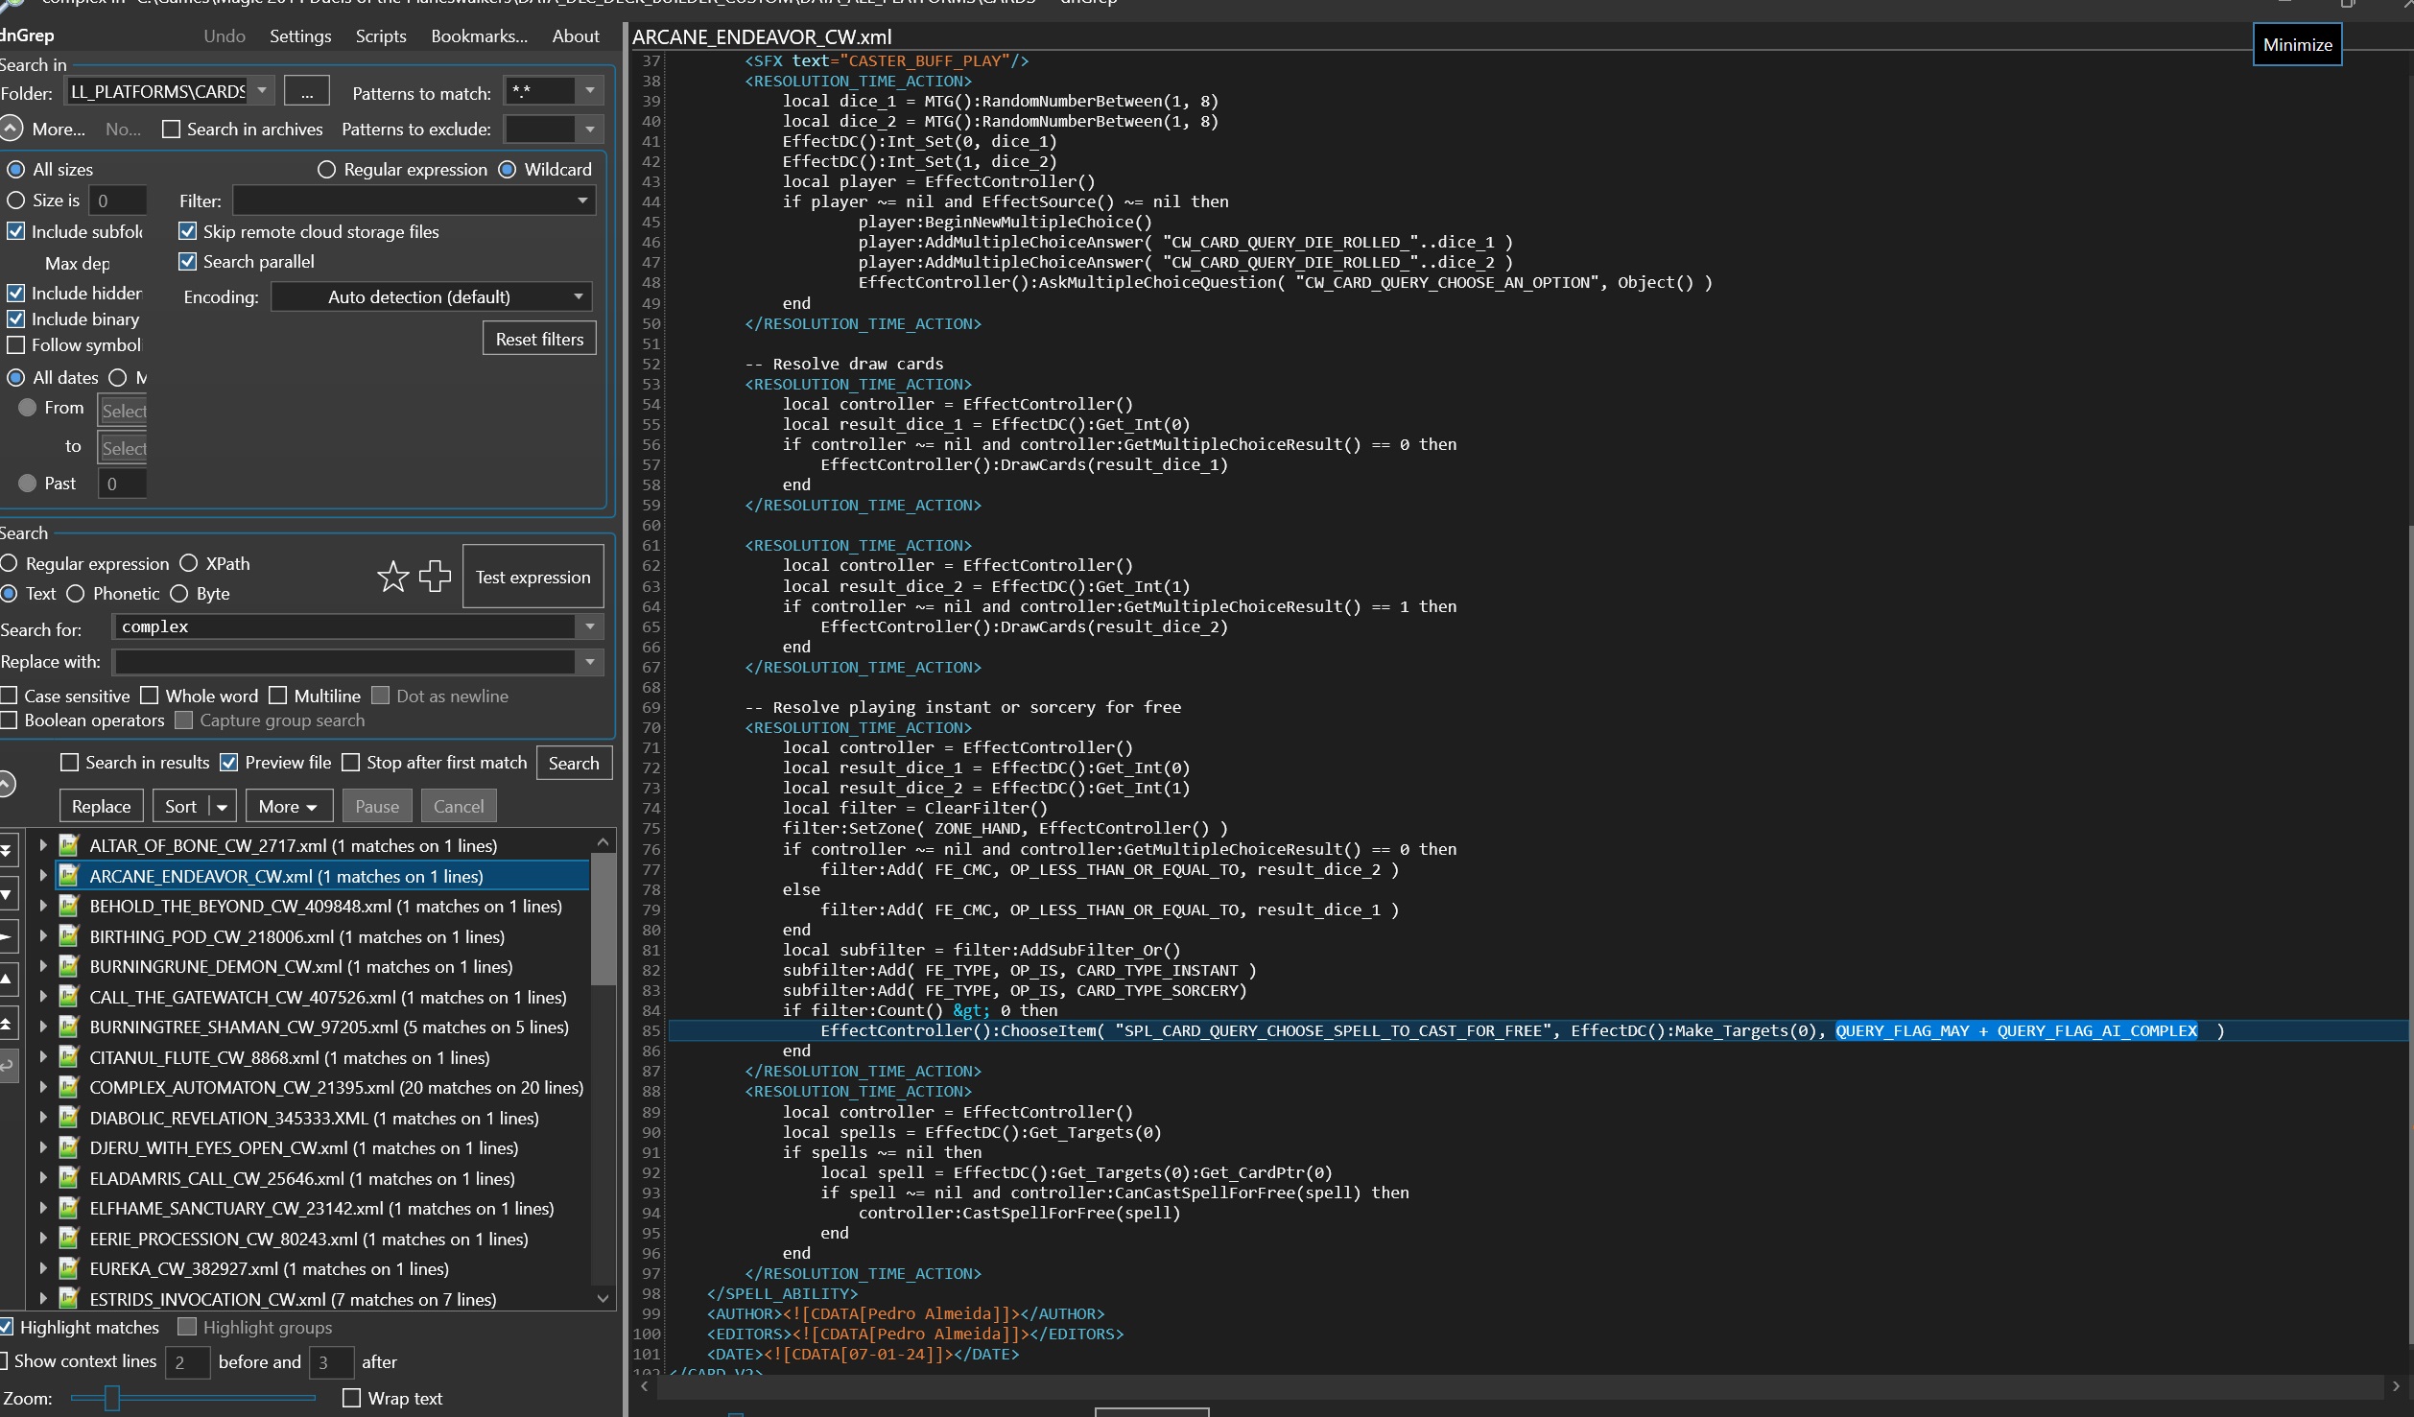Open the Encoding dropdown

tap(431, 296)
